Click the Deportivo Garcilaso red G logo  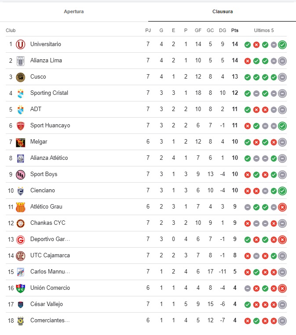[x=20, y=239]
